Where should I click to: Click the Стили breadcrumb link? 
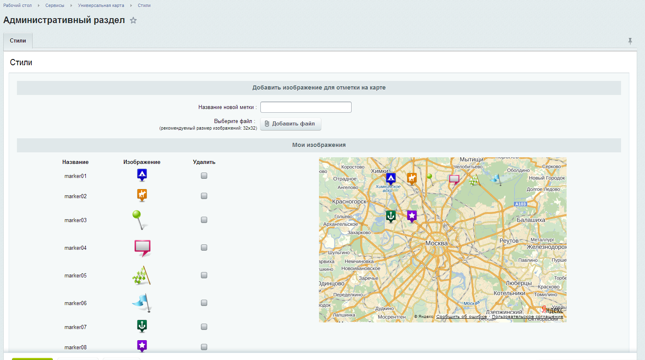tap(144, 5)
